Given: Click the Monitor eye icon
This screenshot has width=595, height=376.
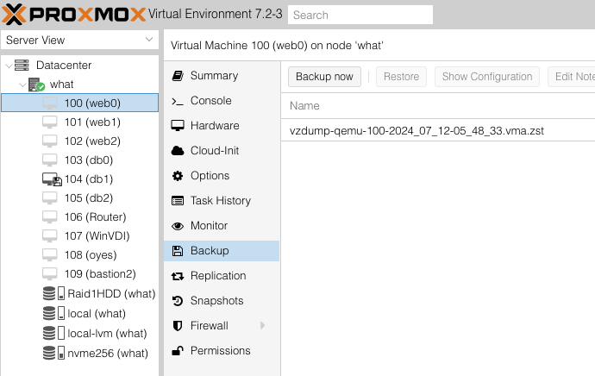Looking at the screenshot, I should click(x=178, y=226).
